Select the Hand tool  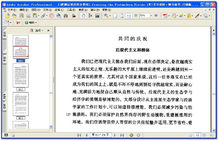[x=83, y=16]
